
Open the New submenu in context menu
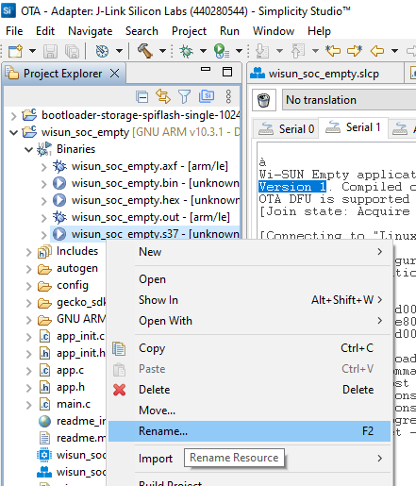click(249, 252)
